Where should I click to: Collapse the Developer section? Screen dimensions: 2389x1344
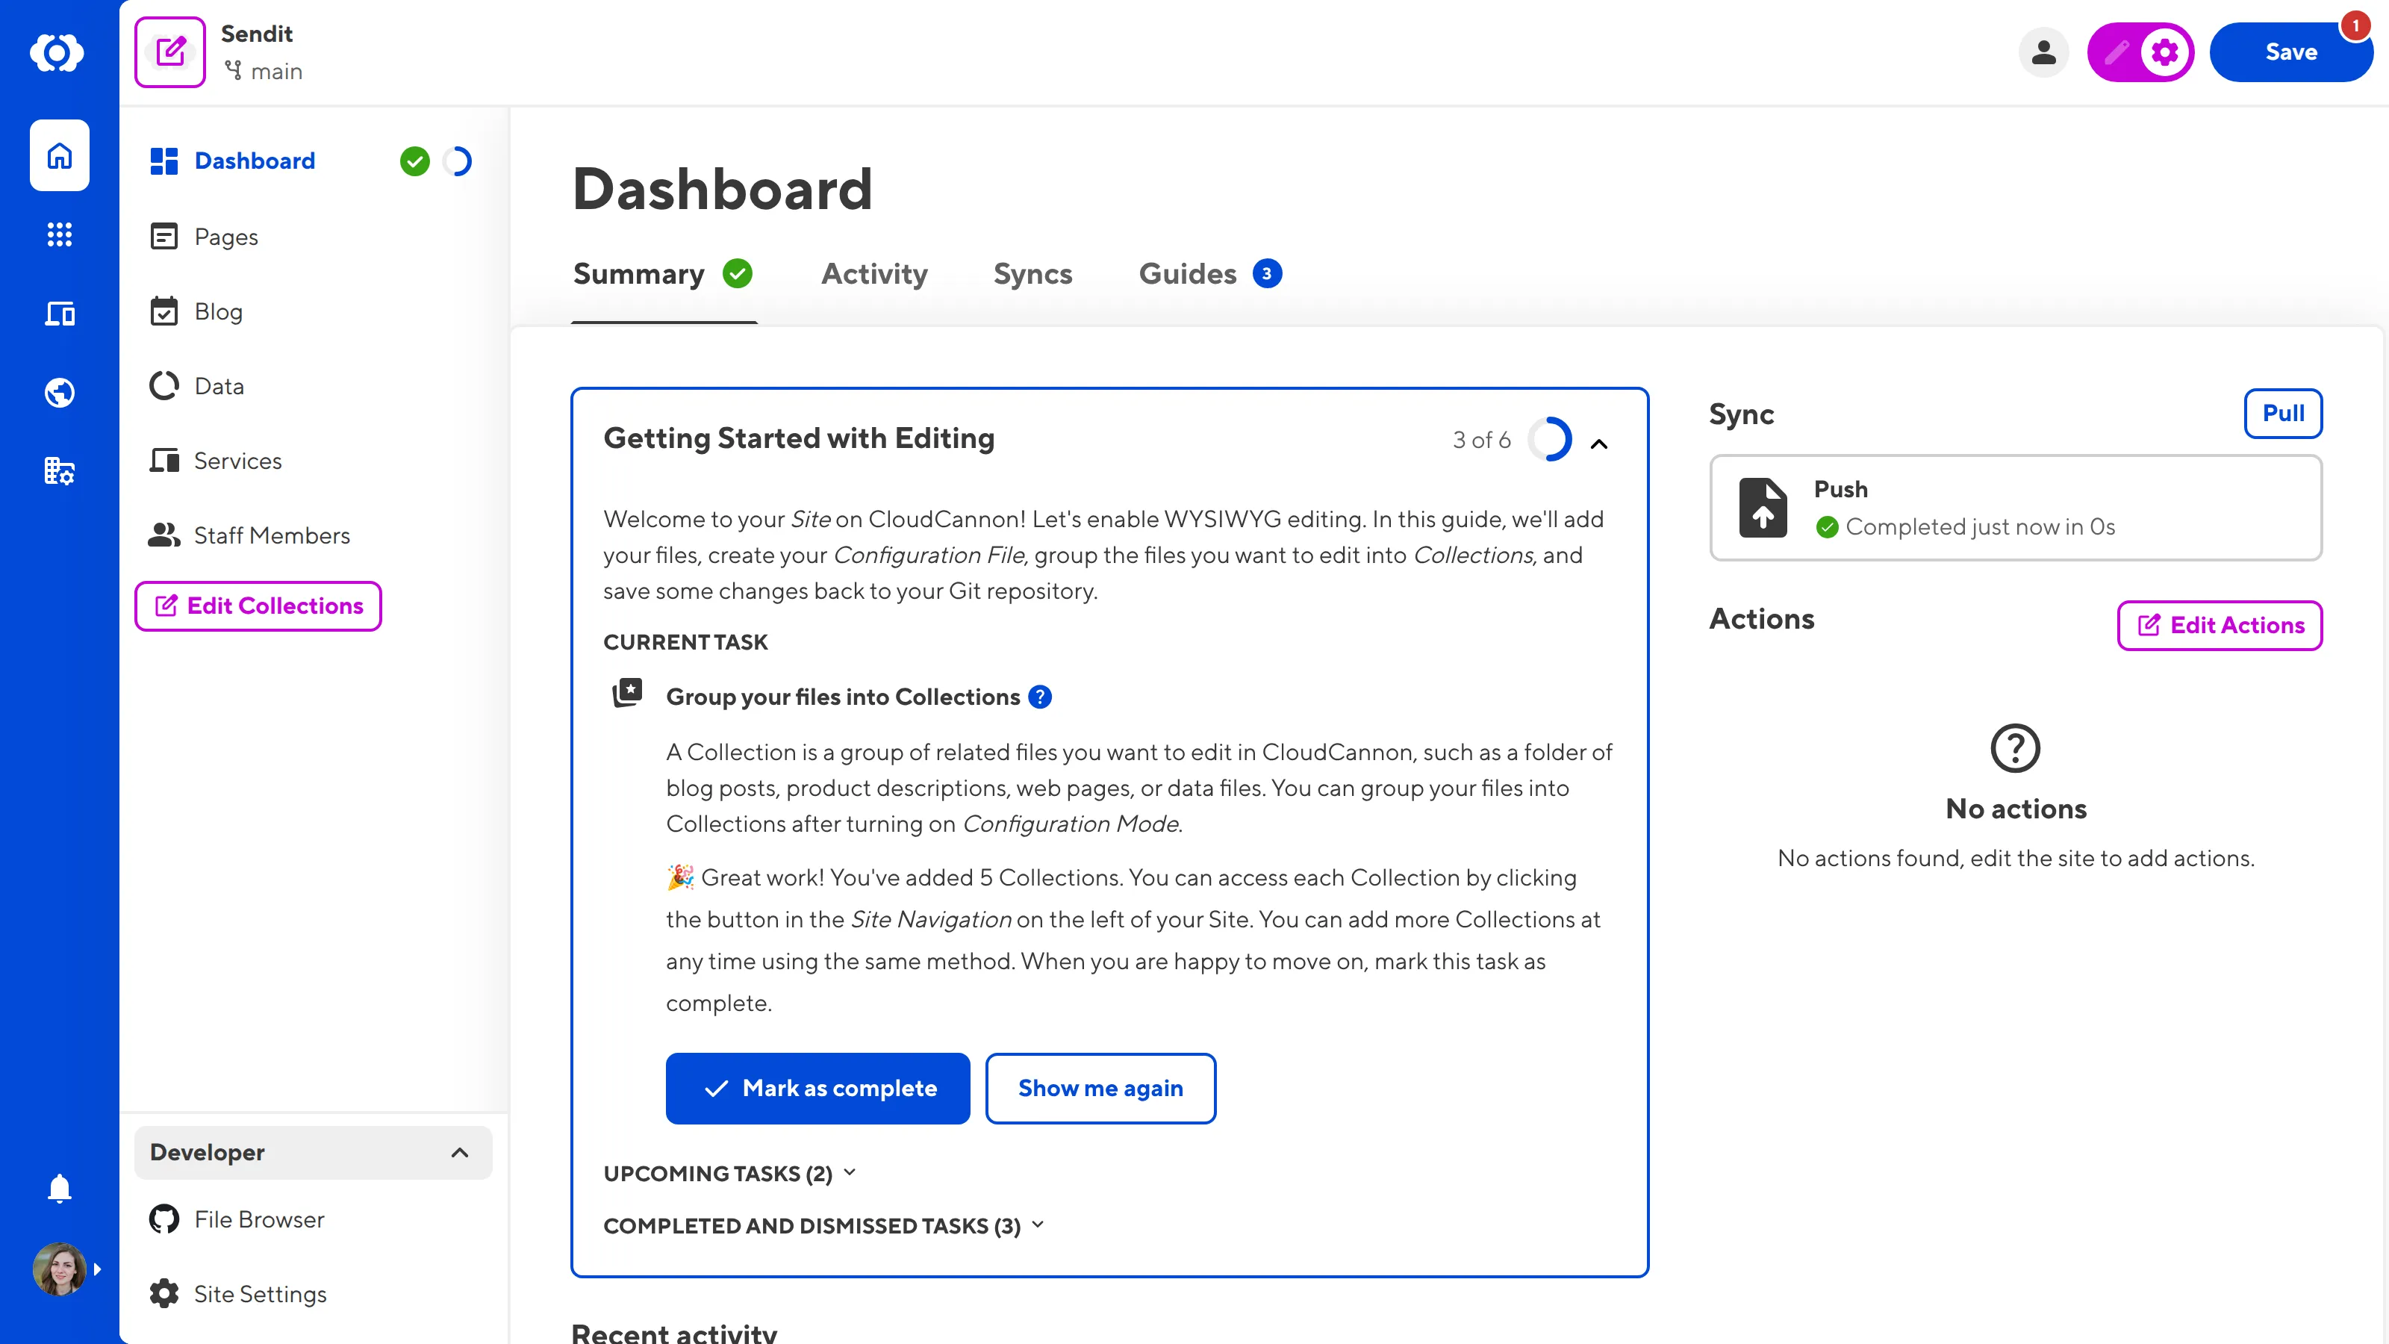pos(461,1152)
